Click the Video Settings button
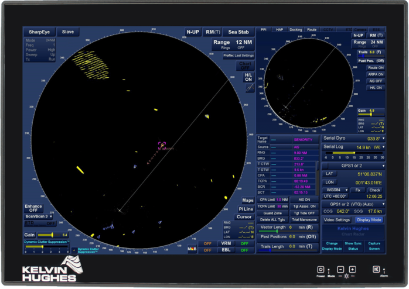 click(337, 220)
